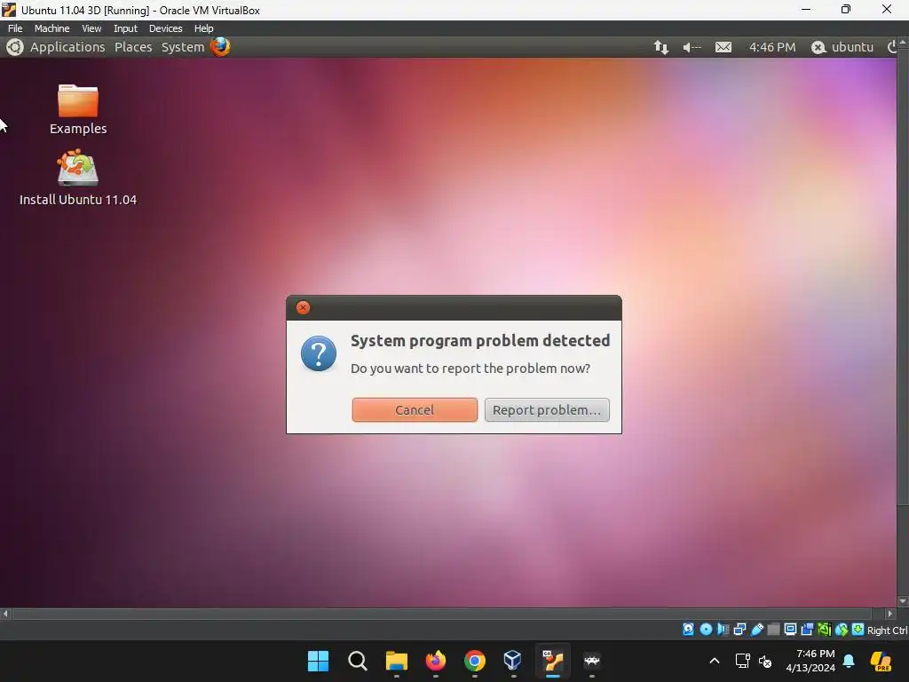The width and height of the screenshot is (909, 682).
Task: Show hidden system tray icons
Action: click(715, 661)
